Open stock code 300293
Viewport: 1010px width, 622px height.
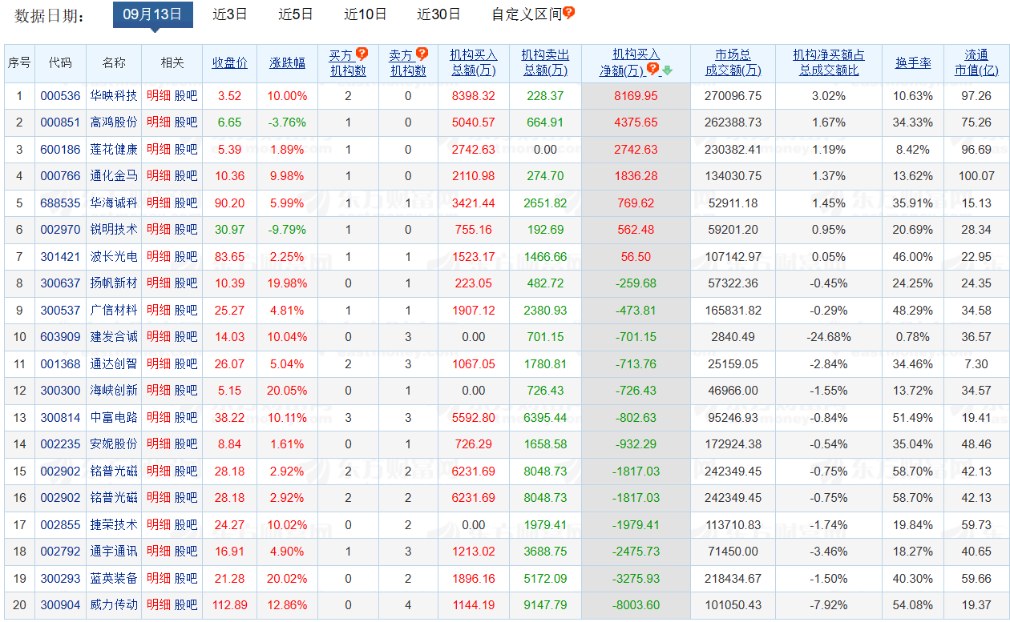[x=61, y=578]
